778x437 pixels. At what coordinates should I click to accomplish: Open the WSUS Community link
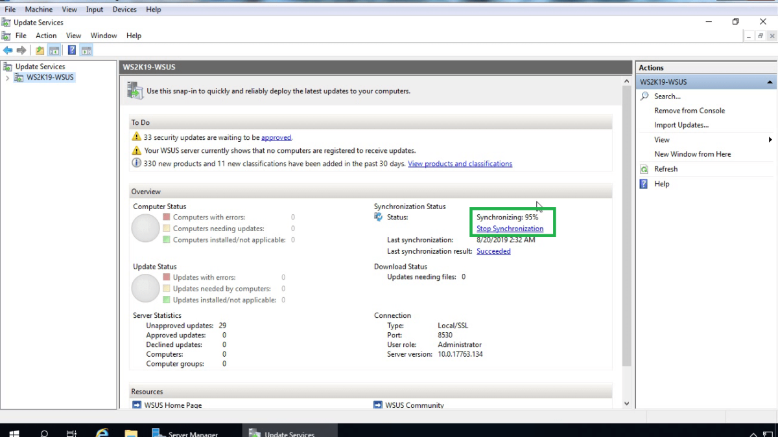[x=414, y=405]
